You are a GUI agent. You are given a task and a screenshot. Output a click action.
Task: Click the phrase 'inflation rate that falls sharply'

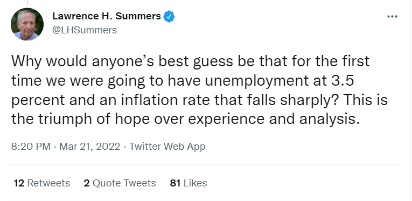pyautogui.click(x=224, y=100)
